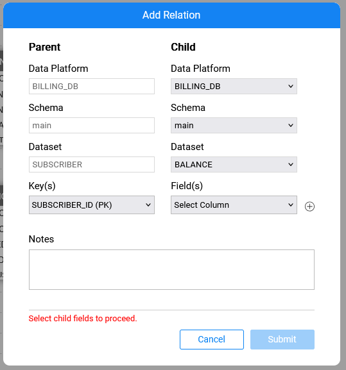Focus the Notes text area
The width and height of the screenshot is (346, 370).
(171, 269)
